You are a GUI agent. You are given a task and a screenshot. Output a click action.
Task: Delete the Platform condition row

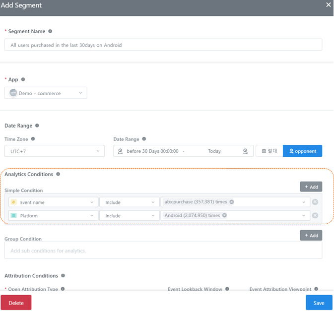[315, 216]
